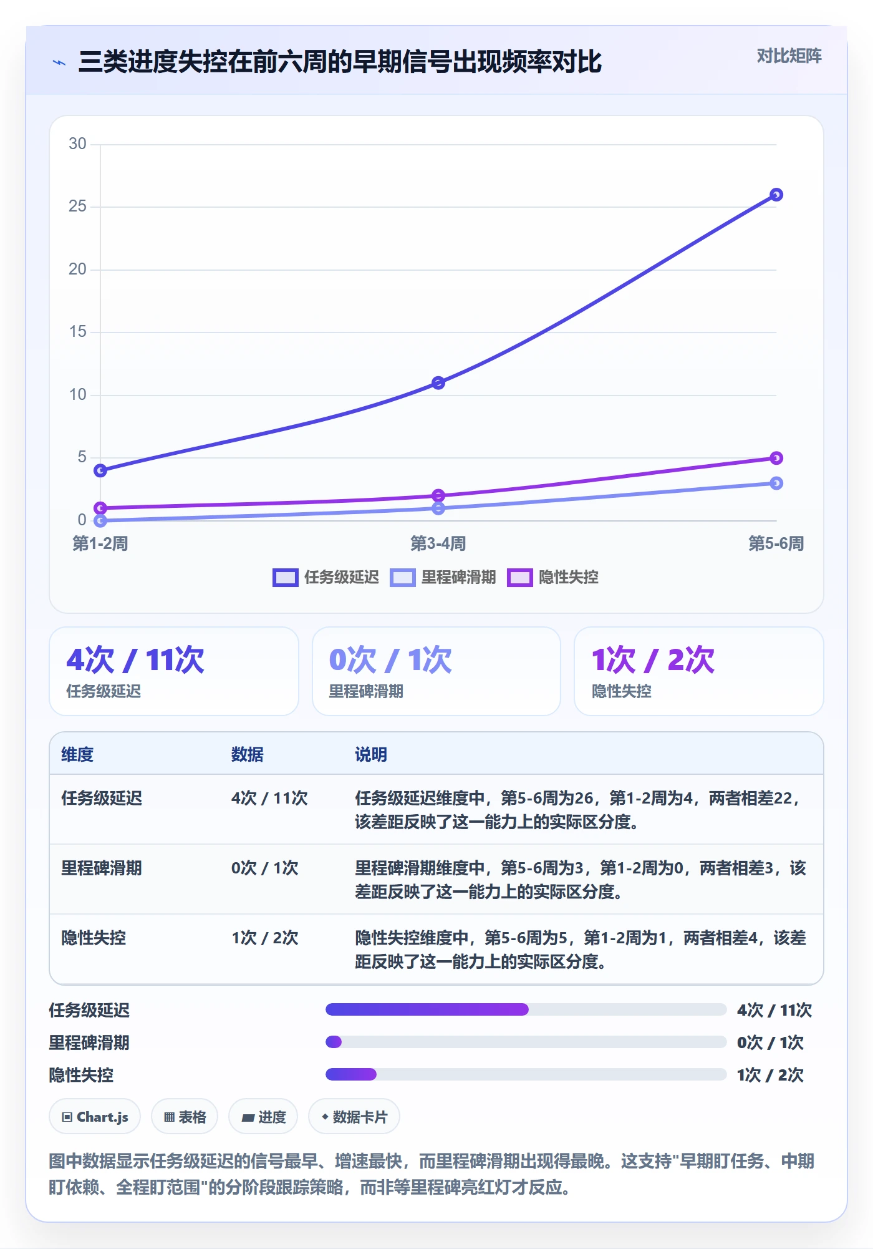Click the description text for 隐性失控 row

click(581, 950)
